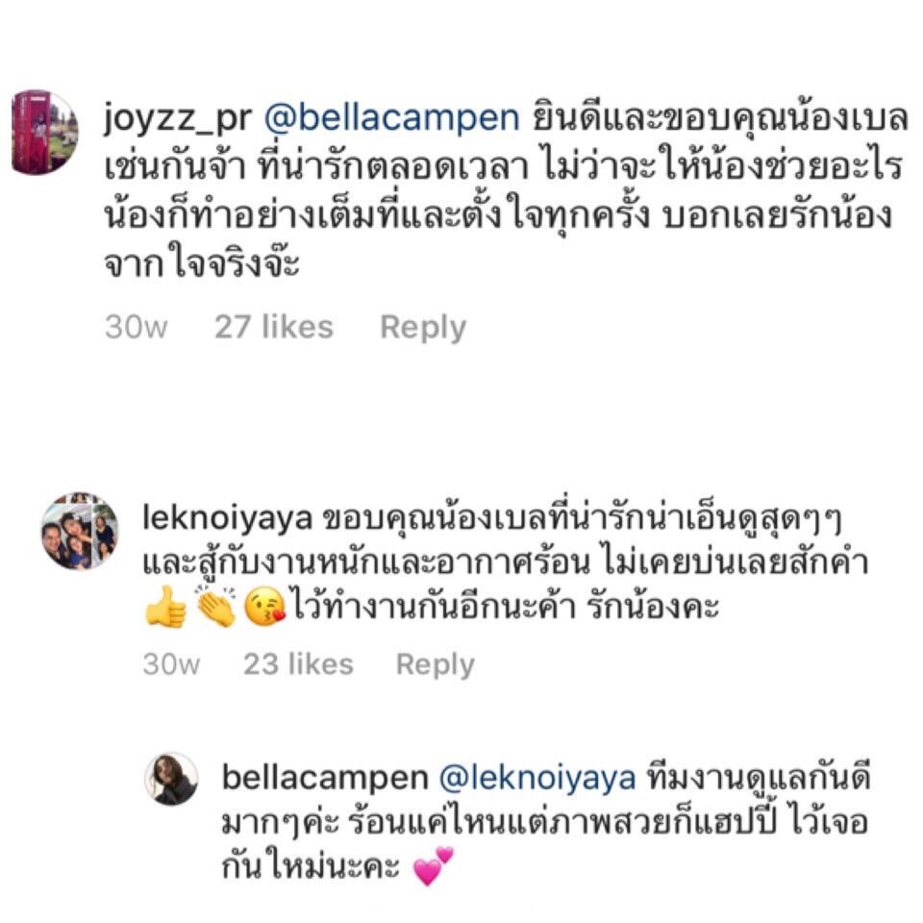
Task: Reply to joyzz_pr's comment
Action: pos(423,327)
